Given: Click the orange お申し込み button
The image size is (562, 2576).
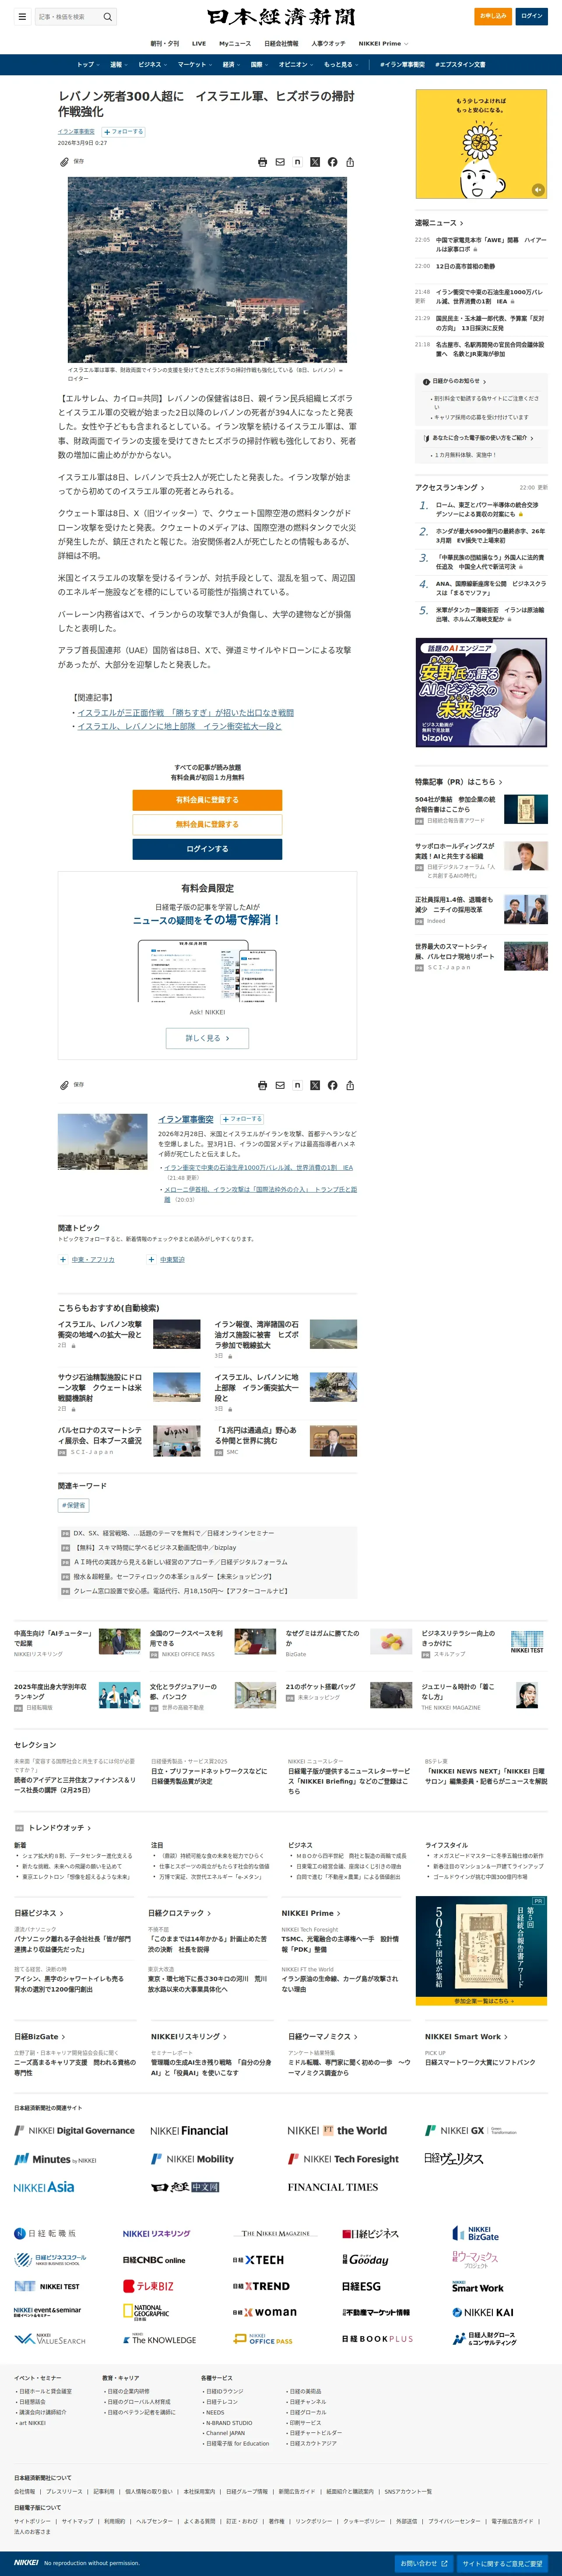Looking at the screenshot, I should coord(492,16).
